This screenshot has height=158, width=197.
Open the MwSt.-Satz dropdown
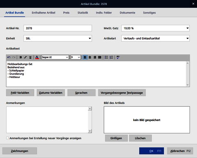(188, 28)
